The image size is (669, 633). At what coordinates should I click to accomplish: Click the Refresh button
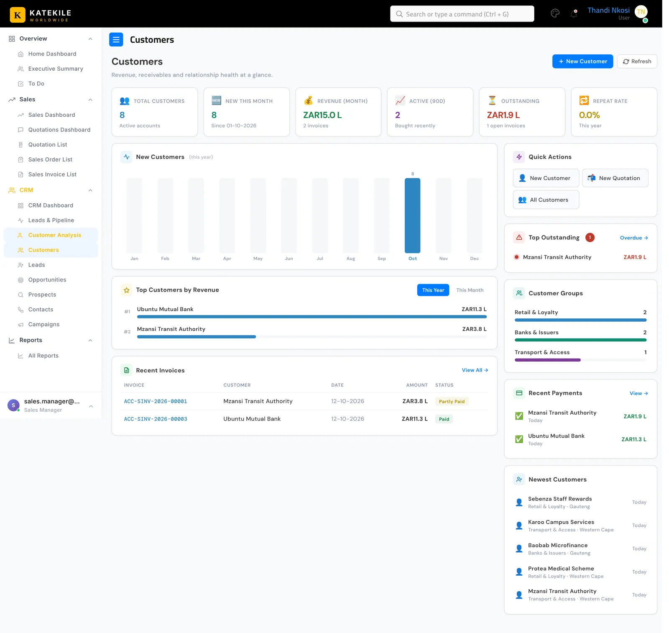(x=637, y=62)
